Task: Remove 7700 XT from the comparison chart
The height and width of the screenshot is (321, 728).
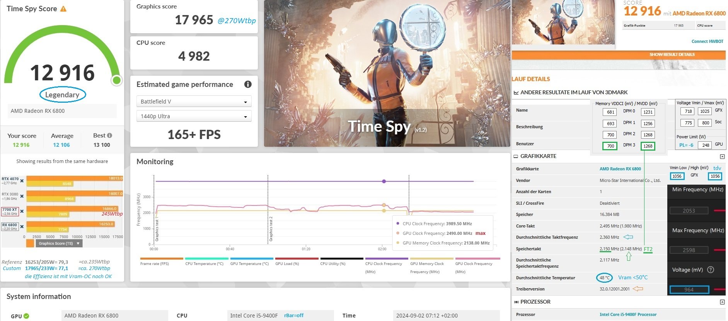Action: [22, 211]
